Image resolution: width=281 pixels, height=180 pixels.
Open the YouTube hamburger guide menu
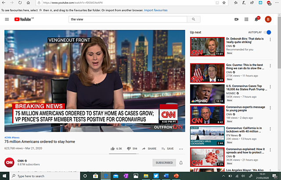(7, 19)
